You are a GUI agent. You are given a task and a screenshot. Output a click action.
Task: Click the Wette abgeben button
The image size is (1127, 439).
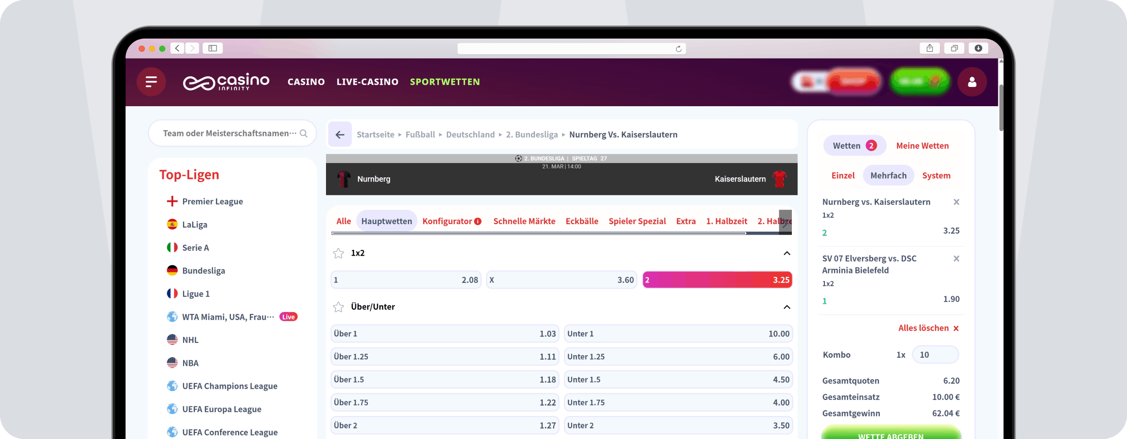coord(891,433)
